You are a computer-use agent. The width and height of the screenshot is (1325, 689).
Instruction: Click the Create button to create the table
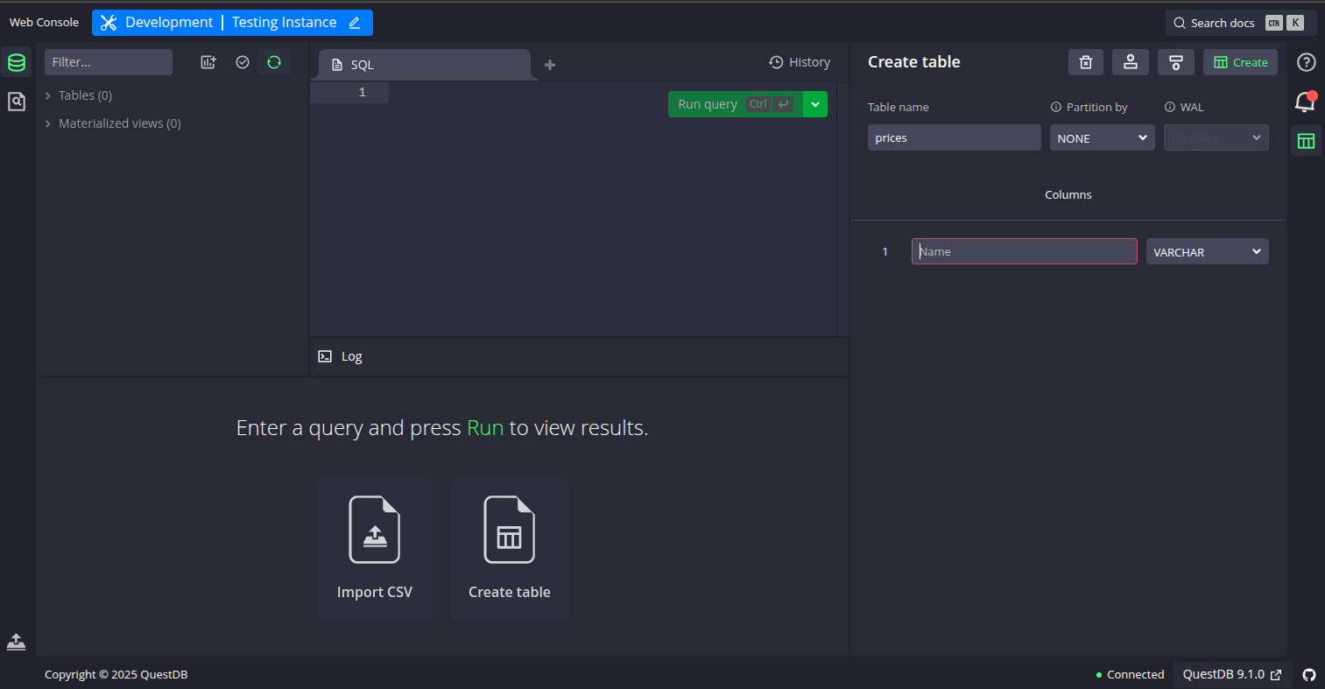(x=1240, y=62)
